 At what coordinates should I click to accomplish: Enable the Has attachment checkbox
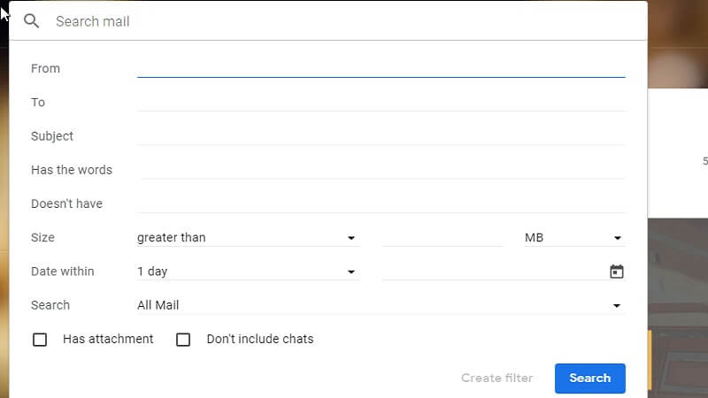coord(40,340)
